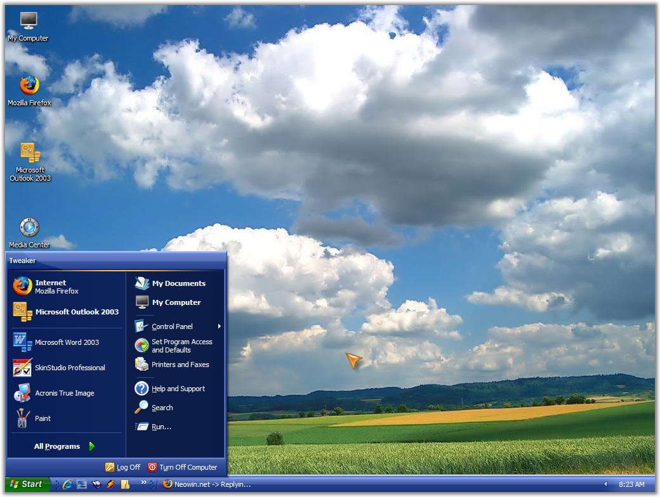The width and height of the screenshot is (660, 497).
Task: Select Printers and Faxes menu entry
Action: [x=180, y=365]
